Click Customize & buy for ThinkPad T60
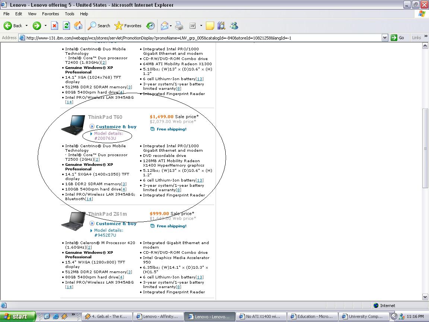Screen dimensions: 429x322 (x=116, y=126)
